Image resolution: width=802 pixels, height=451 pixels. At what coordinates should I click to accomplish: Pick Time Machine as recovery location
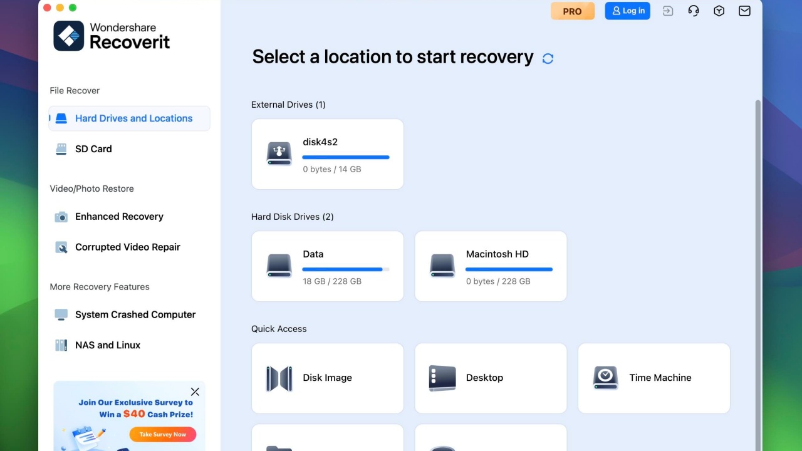(x=654, y=378)
